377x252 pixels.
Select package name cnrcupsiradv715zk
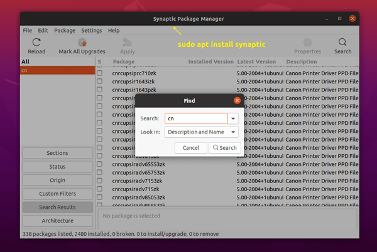pos(136,189)
